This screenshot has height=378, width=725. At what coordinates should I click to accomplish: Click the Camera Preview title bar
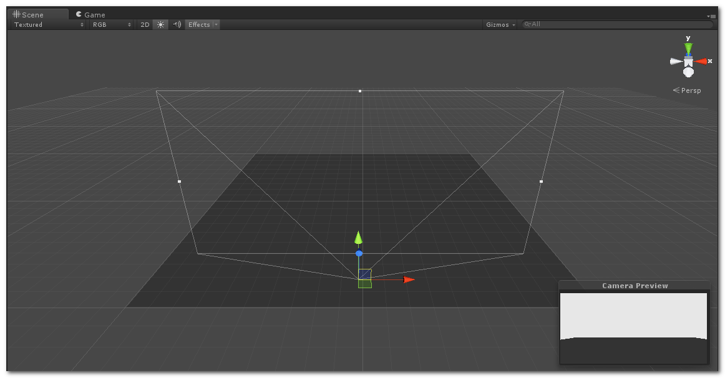tap(635, 286)
